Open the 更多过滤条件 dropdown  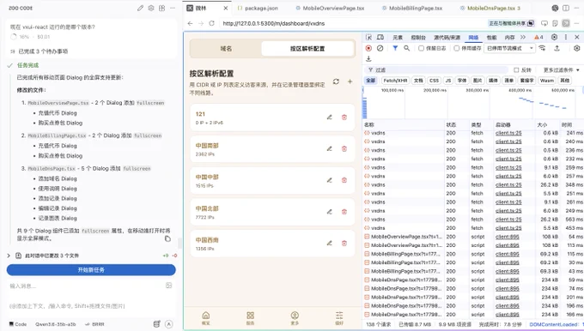tap(562, 70)
